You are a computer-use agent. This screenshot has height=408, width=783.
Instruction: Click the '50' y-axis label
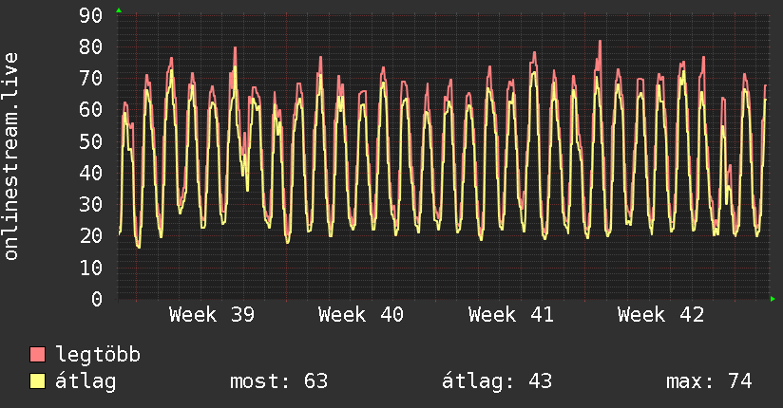[91, 141]
